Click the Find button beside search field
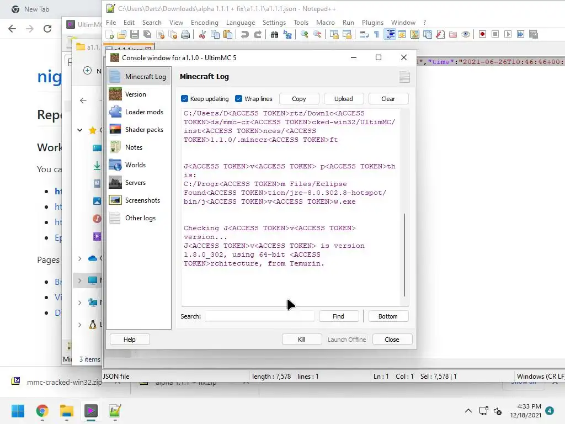This screenshot has width=565, height=424. click(338, 316)
